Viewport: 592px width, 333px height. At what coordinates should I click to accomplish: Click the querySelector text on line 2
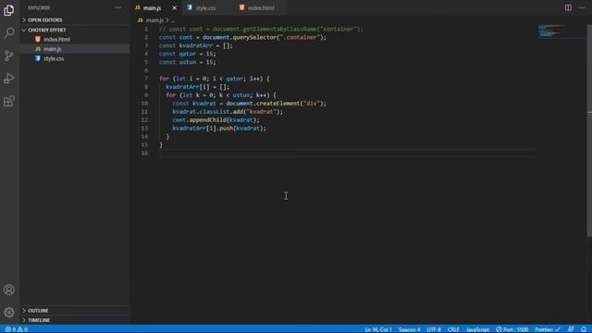(x=255, y=37)
